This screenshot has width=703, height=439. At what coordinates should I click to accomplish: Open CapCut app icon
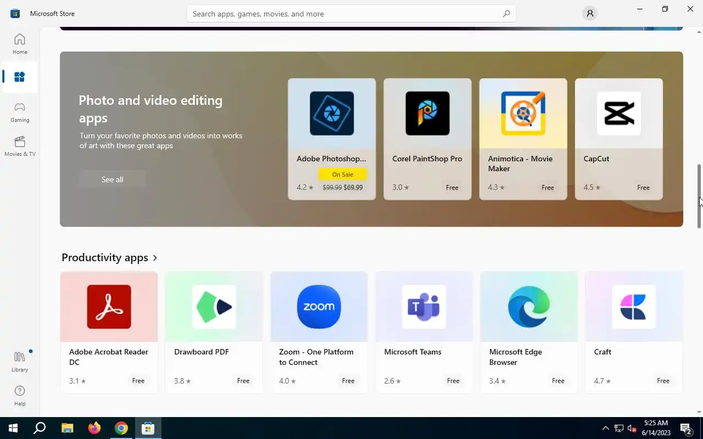click(x=618, y=113)
